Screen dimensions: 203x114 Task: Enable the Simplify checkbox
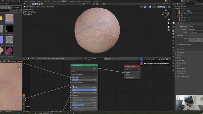[178, 60]
